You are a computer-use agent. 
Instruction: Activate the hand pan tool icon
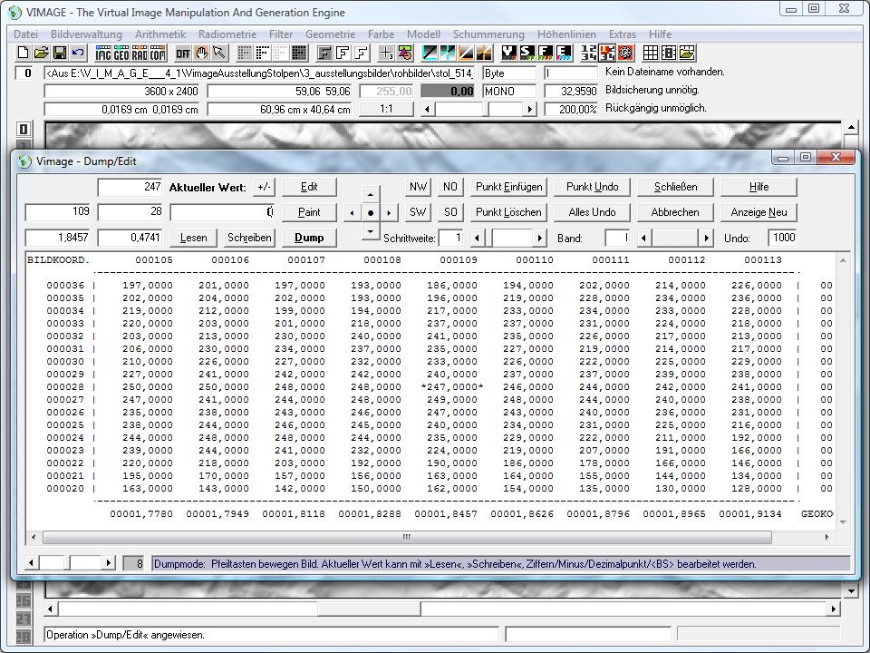(x=201, y=53)
